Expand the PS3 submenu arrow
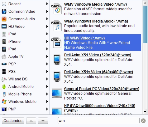Image resolution: width=148 pixels, height=127 pixels. coord(47,72)
